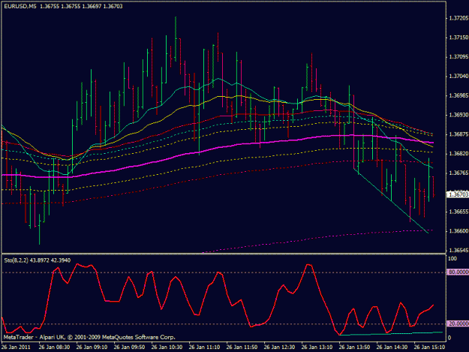Click the 26 Jan 09:10 time label

pyautogui.click(x=92, y=347)
